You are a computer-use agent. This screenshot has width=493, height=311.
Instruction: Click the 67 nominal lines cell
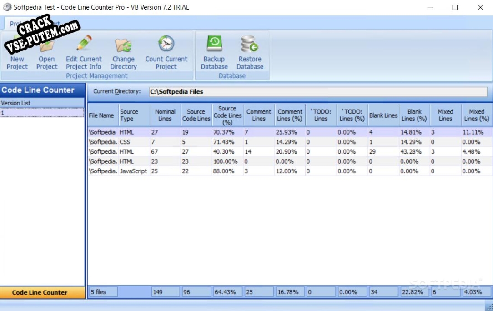(165, 151)
